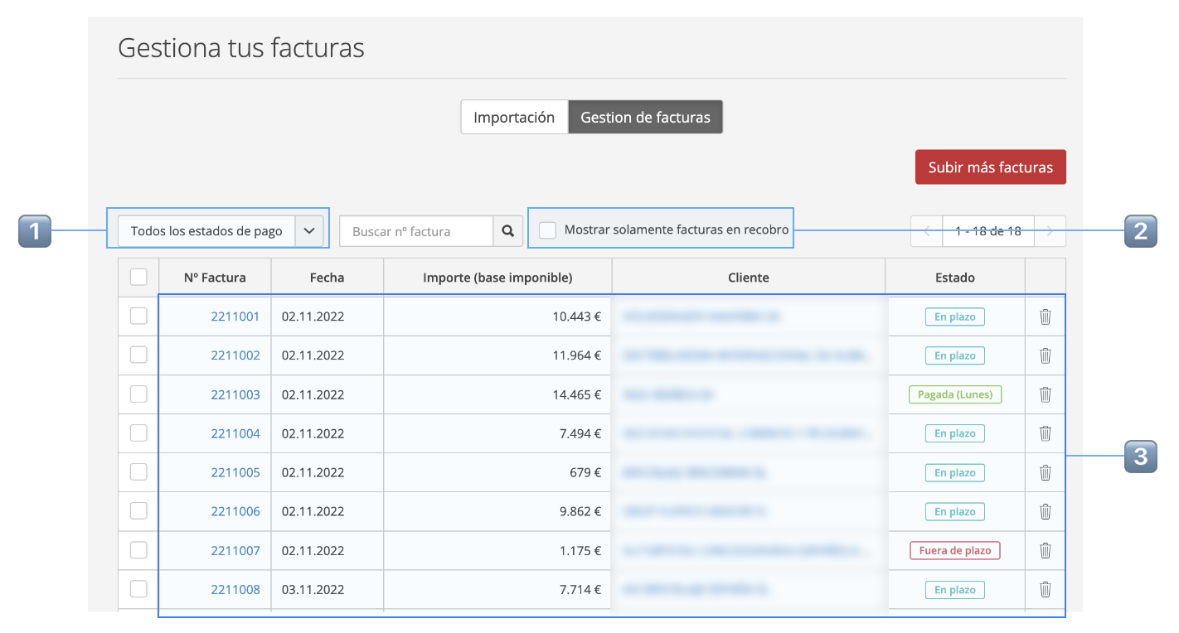Click invoice link 2211005
This screenshot has width=1179, height=633.
[x=235, y=472]
